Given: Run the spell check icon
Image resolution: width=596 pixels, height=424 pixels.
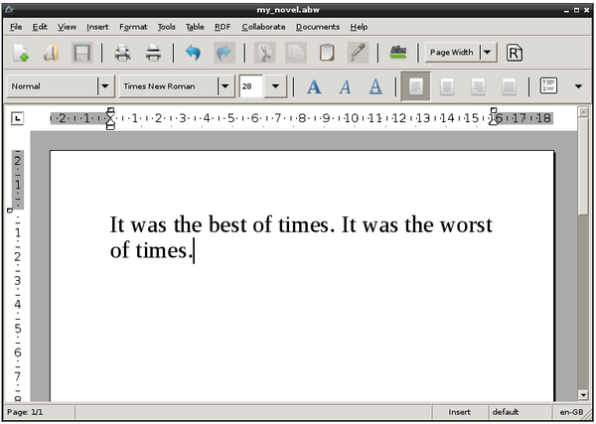Looking at the screenshot, I should (x=399, y=52).
